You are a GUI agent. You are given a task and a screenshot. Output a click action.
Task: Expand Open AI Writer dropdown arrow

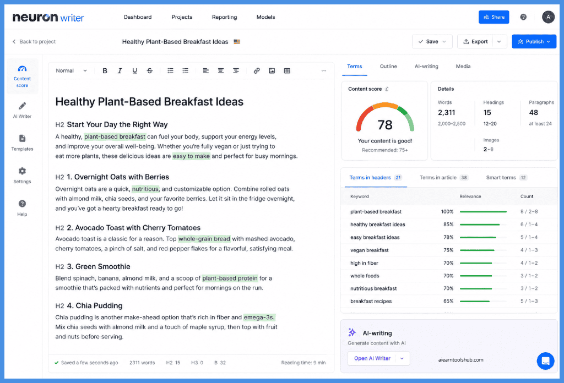(402, 358)
